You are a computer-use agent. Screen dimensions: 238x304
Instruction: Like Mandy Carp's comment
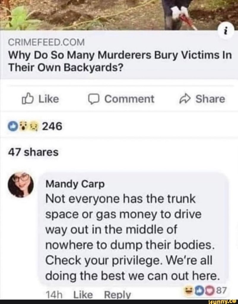pyautogui.click(x=83, y=295)
